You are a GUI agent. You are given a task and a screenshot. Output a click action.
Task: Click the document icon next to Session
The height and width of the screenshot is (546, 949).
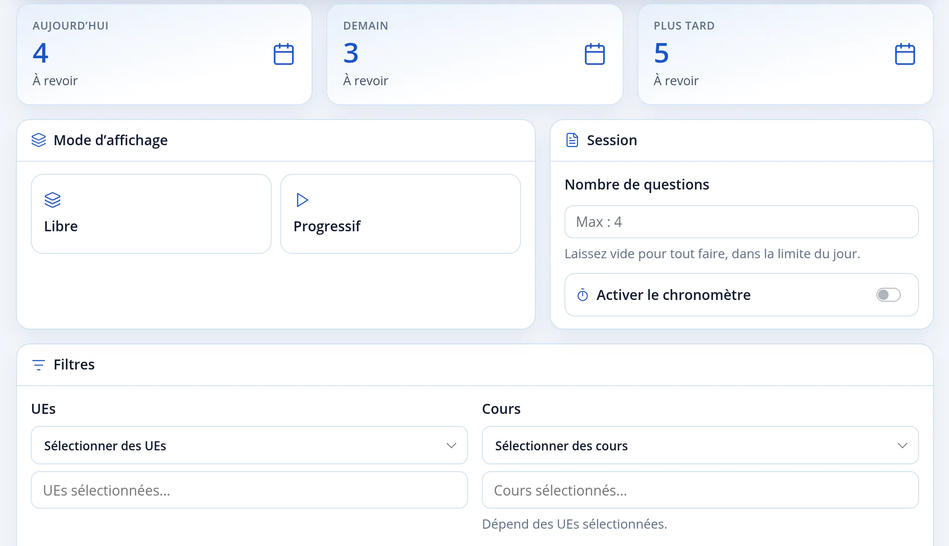(572, 140)
